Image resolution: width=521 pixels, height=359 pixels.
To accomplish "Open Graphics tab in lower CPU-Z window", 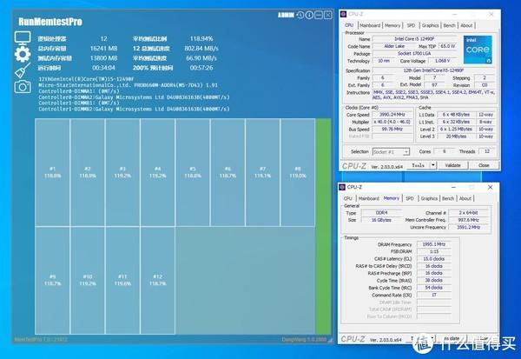I will (429, 198).
